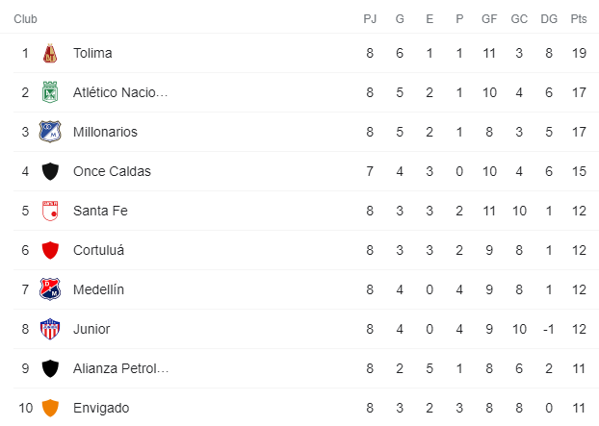Click the Pts column header
Screen dimensions: 599x426
[x=579, y=18]
